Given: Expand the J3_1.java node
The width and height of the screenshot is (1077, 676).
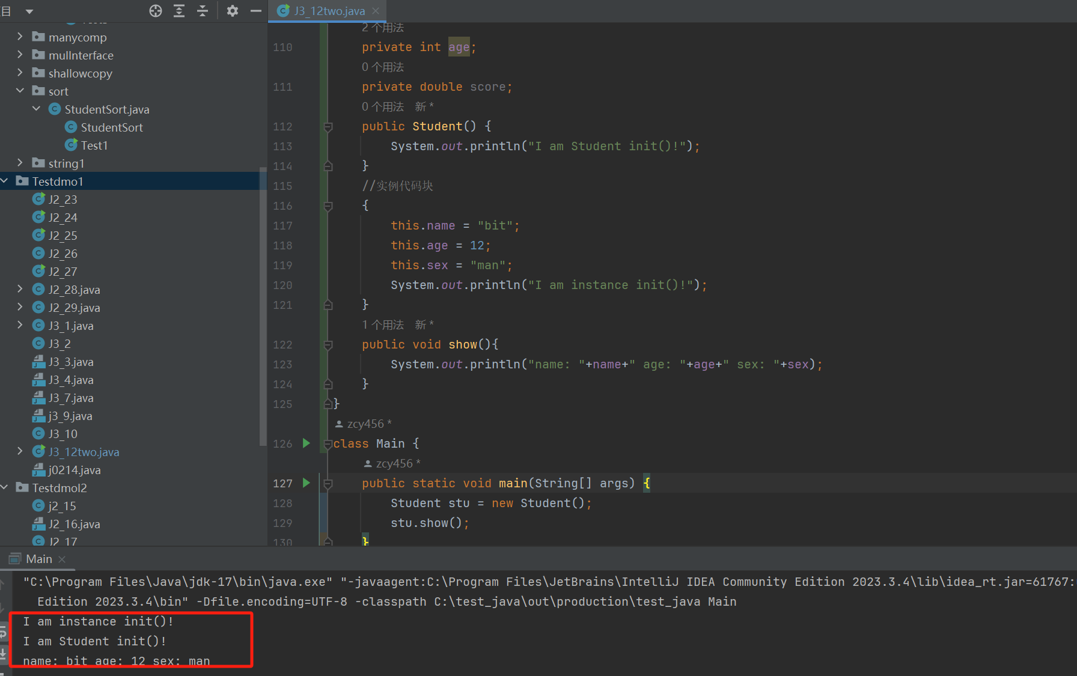Looking at the screenshot, I should (x=20, y=325).
